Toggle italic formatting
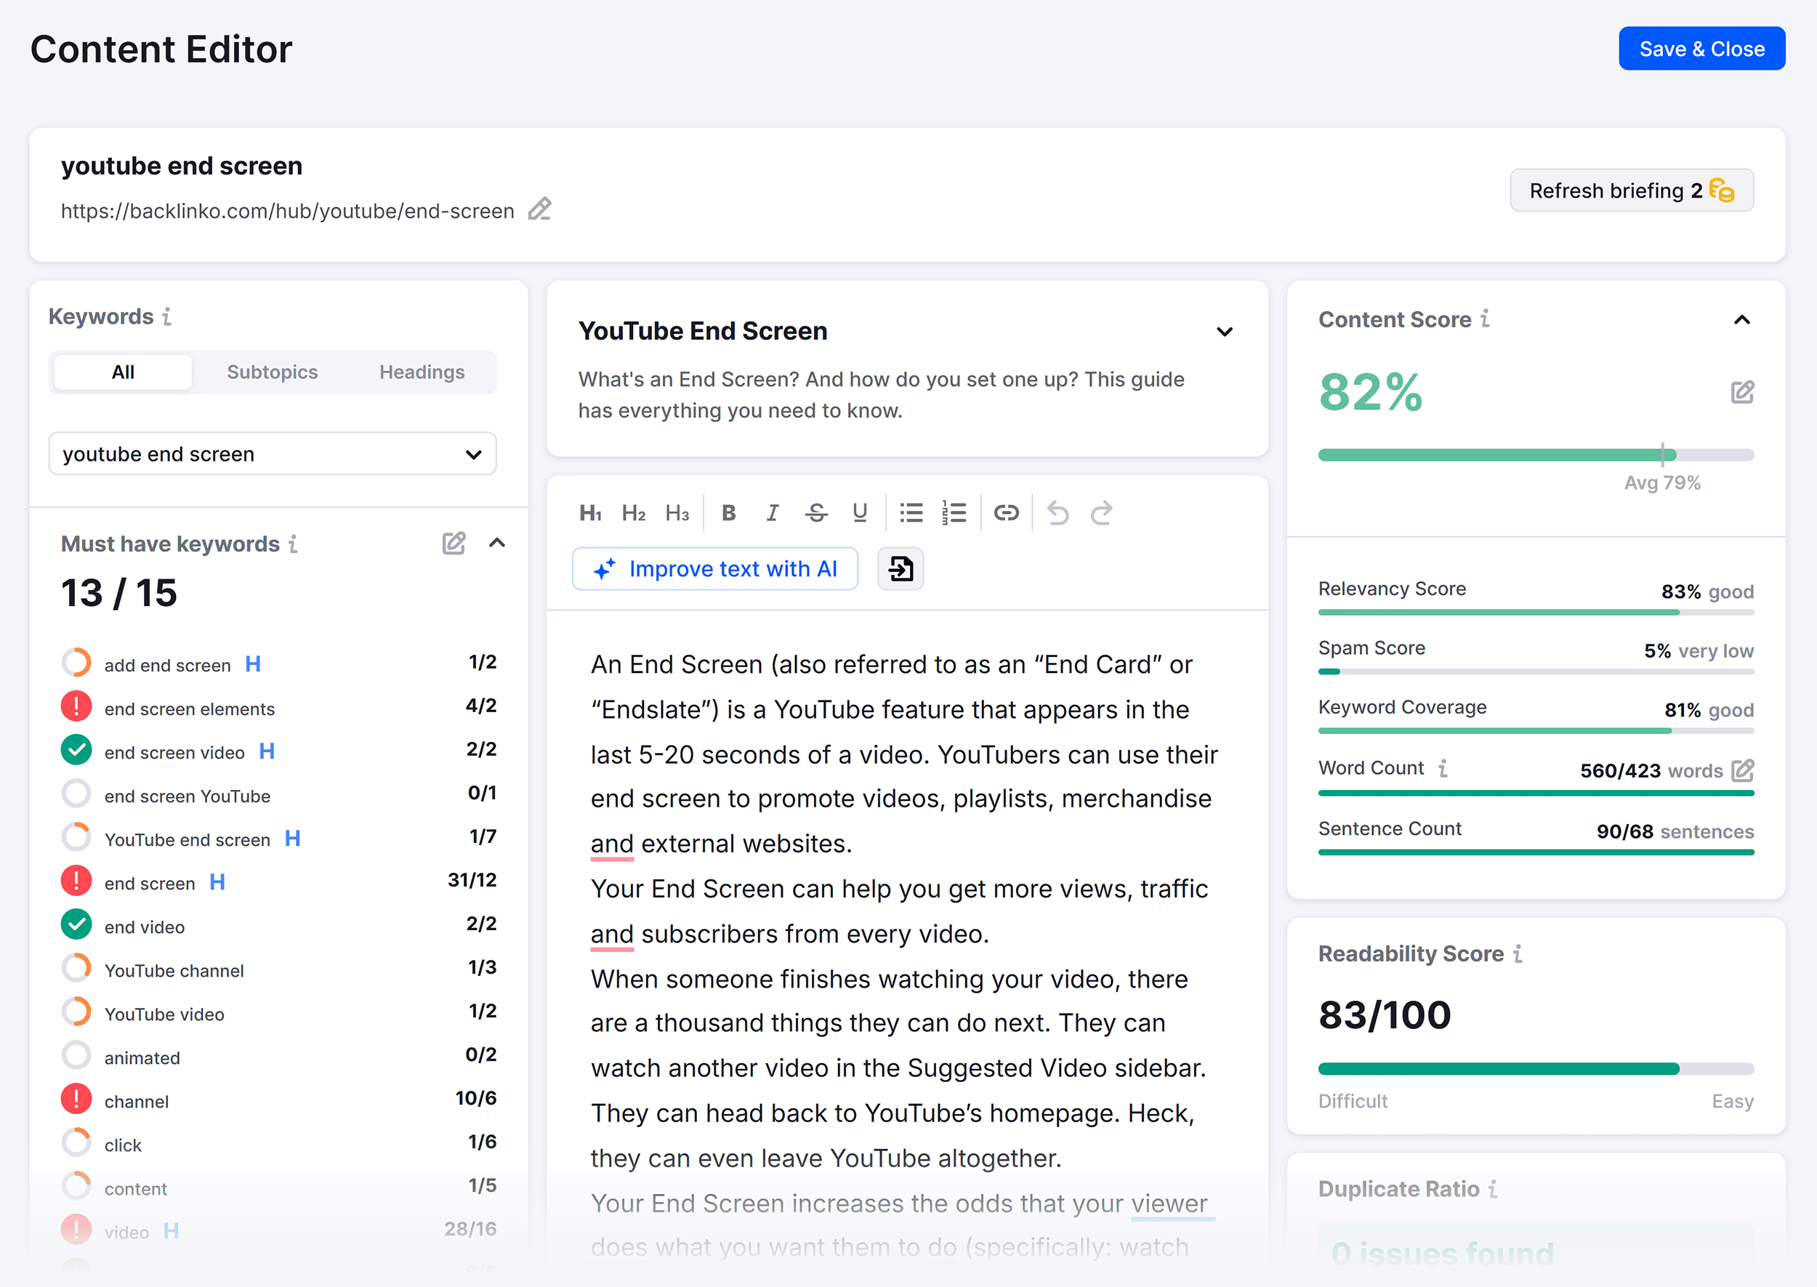The image size is (1817, 1287). click(x=773, y=513)
